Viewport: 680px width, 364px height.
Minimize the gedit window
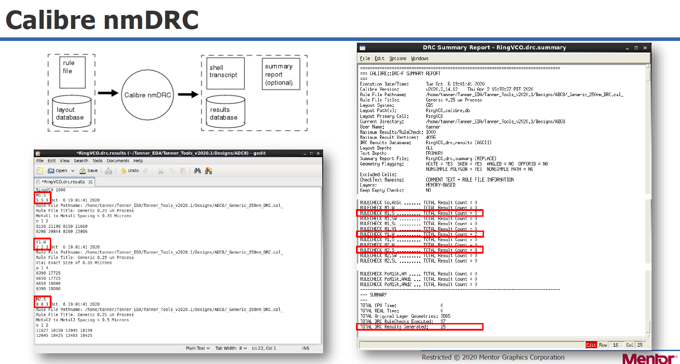click(x=305, y=153)
